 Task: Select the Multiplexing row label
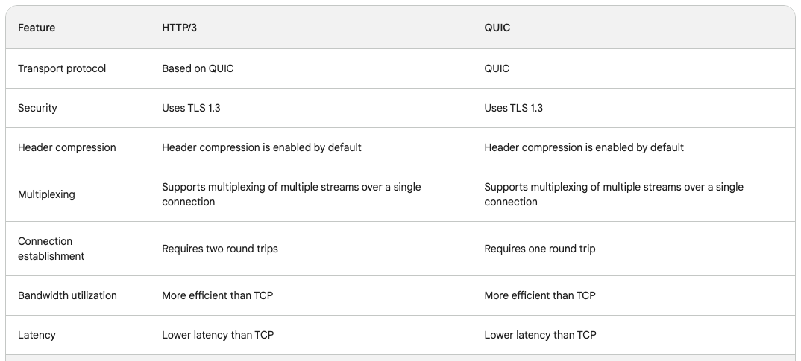pos(46,194)
